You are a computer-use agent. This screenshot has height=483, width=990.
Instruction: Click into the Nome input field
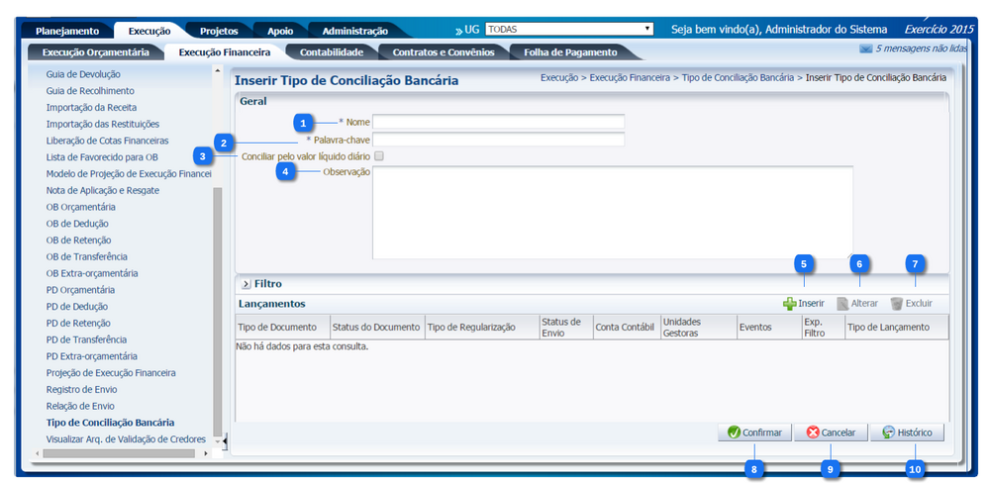point(498,122)
